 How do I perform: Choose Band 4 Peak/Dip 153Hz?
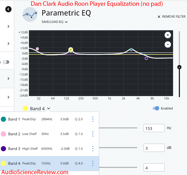(49, 163)
